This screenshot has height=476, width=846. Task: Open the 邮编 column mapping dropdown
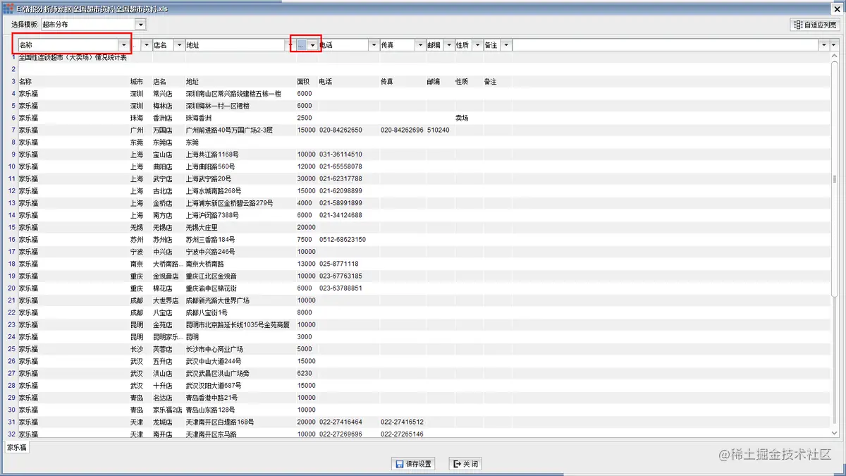(x=448, y=45)
